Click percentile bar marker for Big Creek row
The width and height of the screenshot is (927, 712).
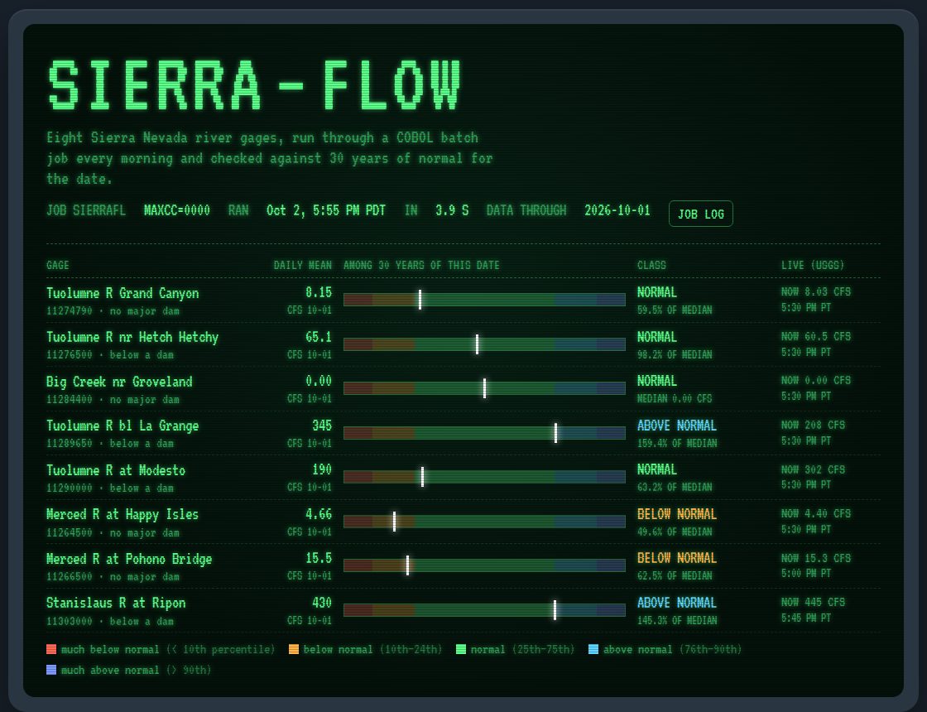tap(485, 388)
